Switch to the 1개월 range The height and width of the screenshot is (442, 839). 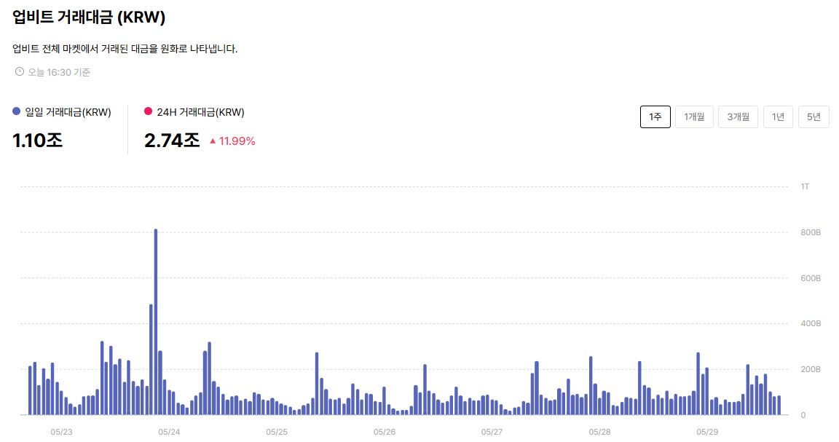coord(694,117)
